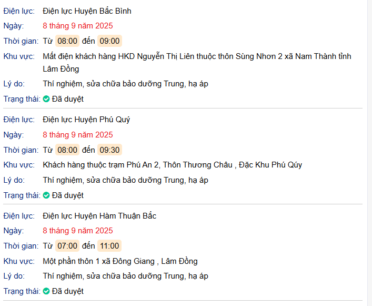Click Đã duyệt status of Phú Quý entry
Image resolution: width=372 pixels, height=306 pixels.
click(x=68, y=195)
